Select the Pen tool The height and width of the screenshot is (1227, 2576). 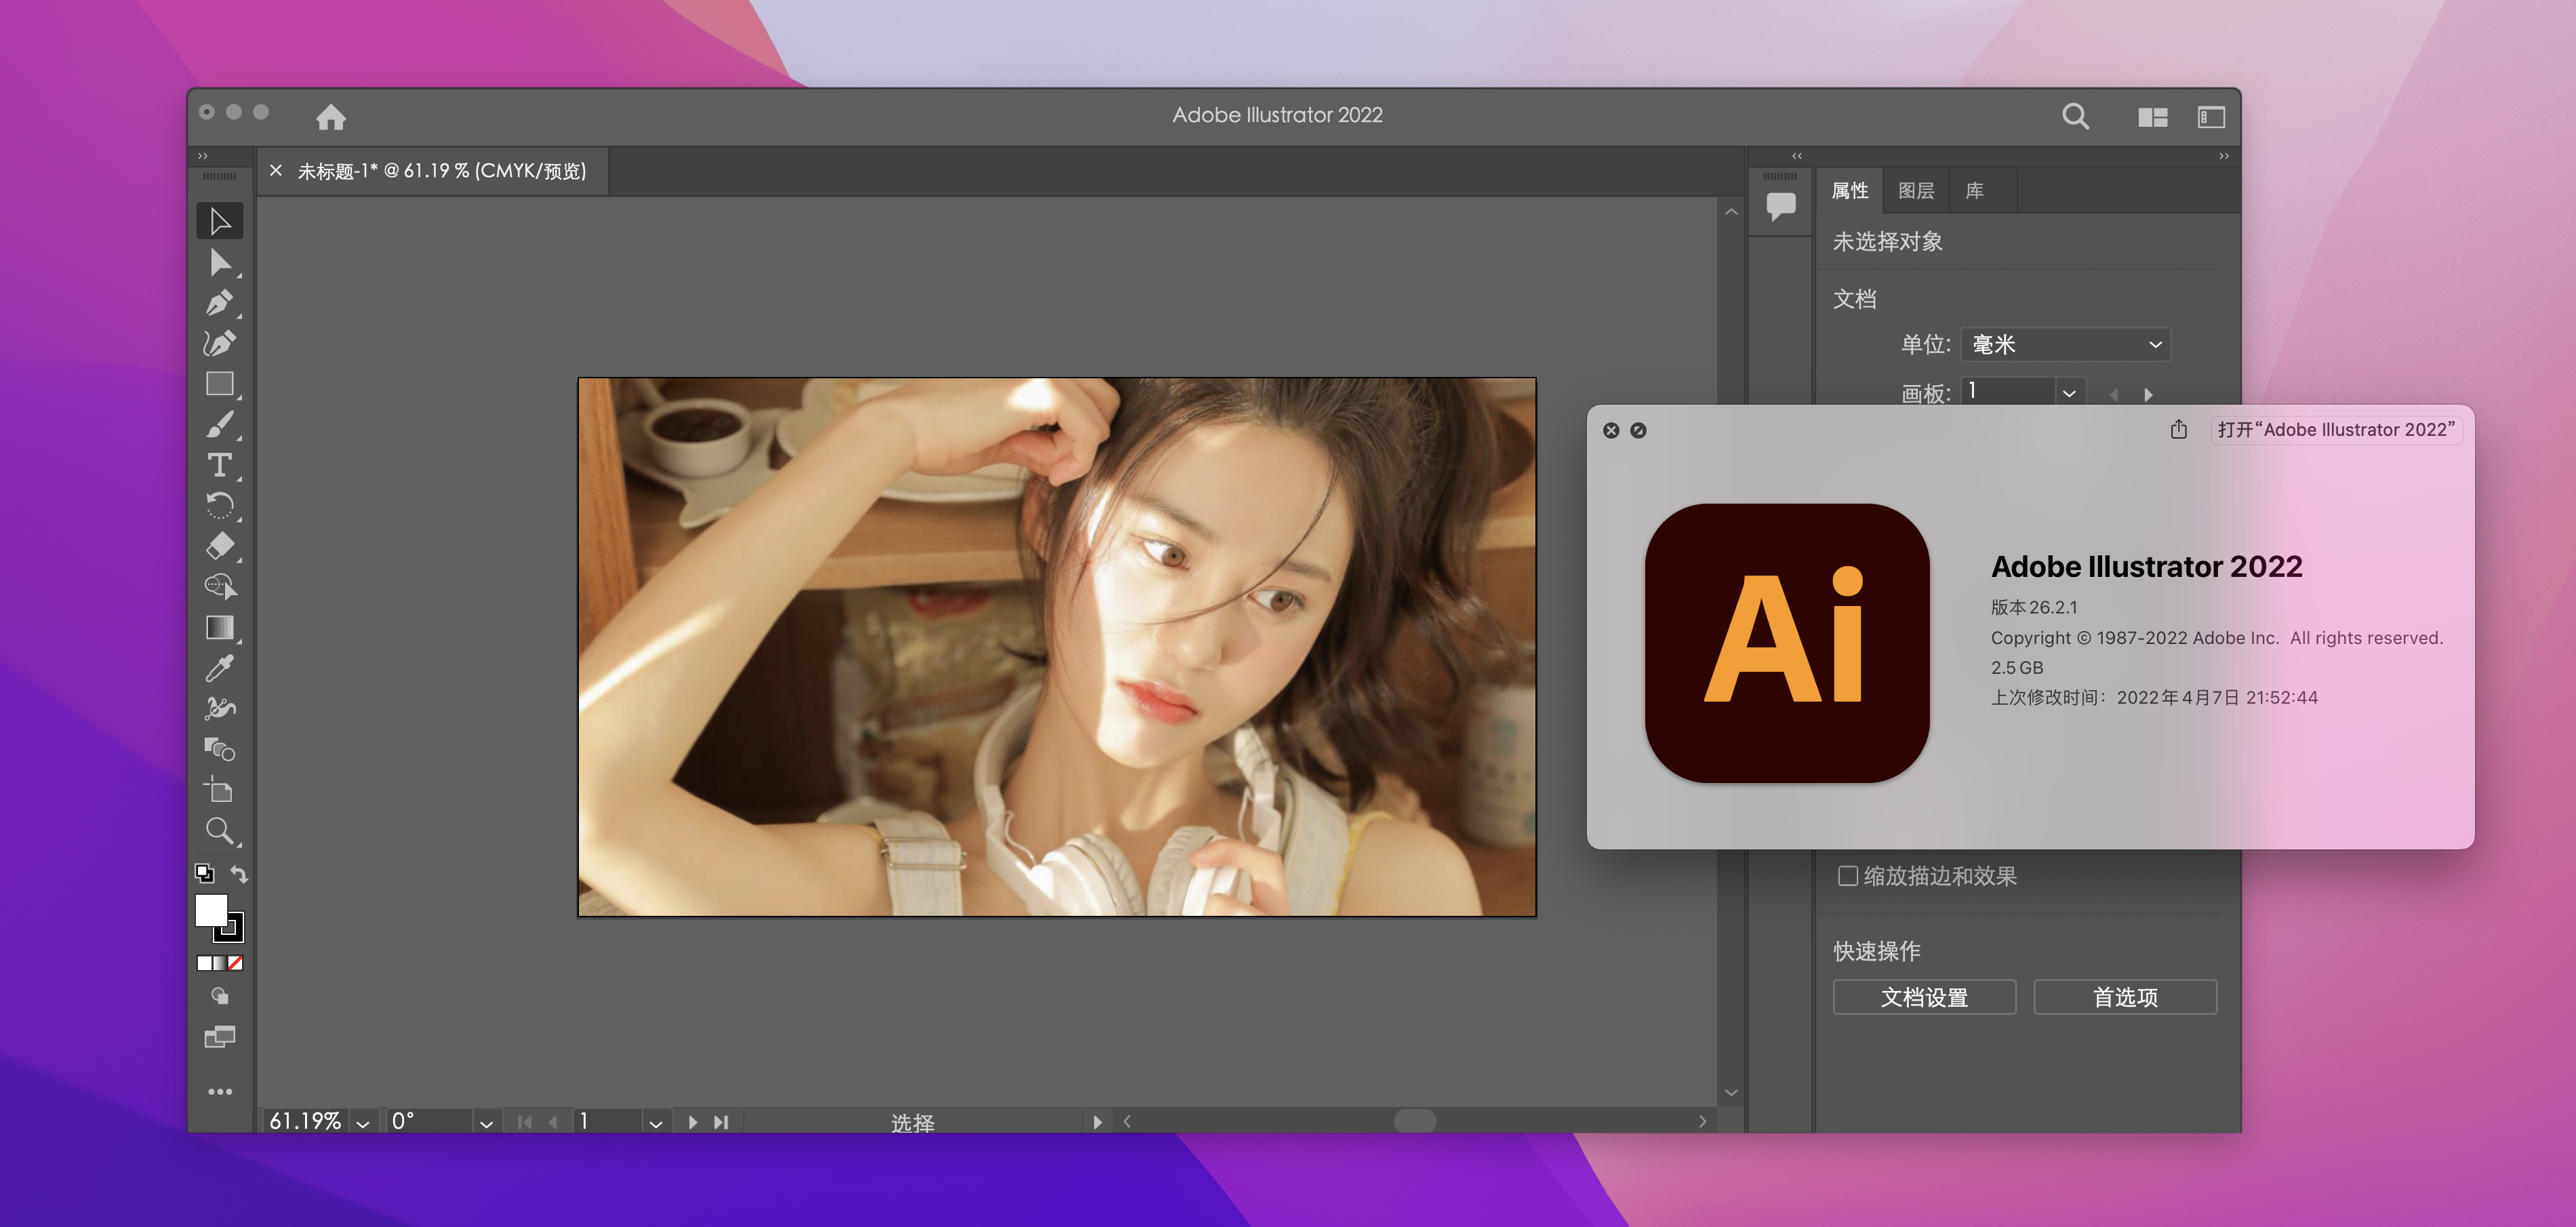tap(219, 302)
